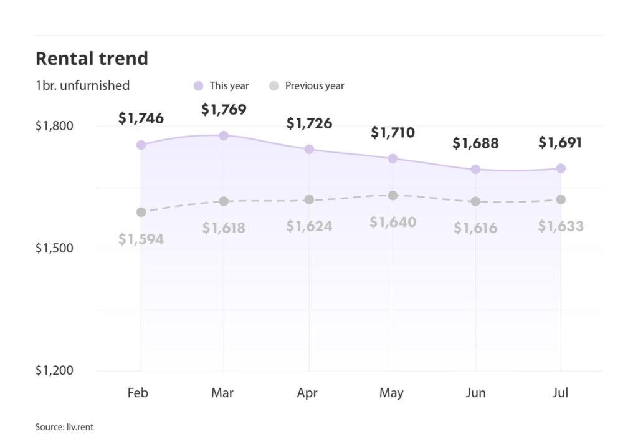Click the Rental trend chart title
638x447 pixels.
[92, 59]
